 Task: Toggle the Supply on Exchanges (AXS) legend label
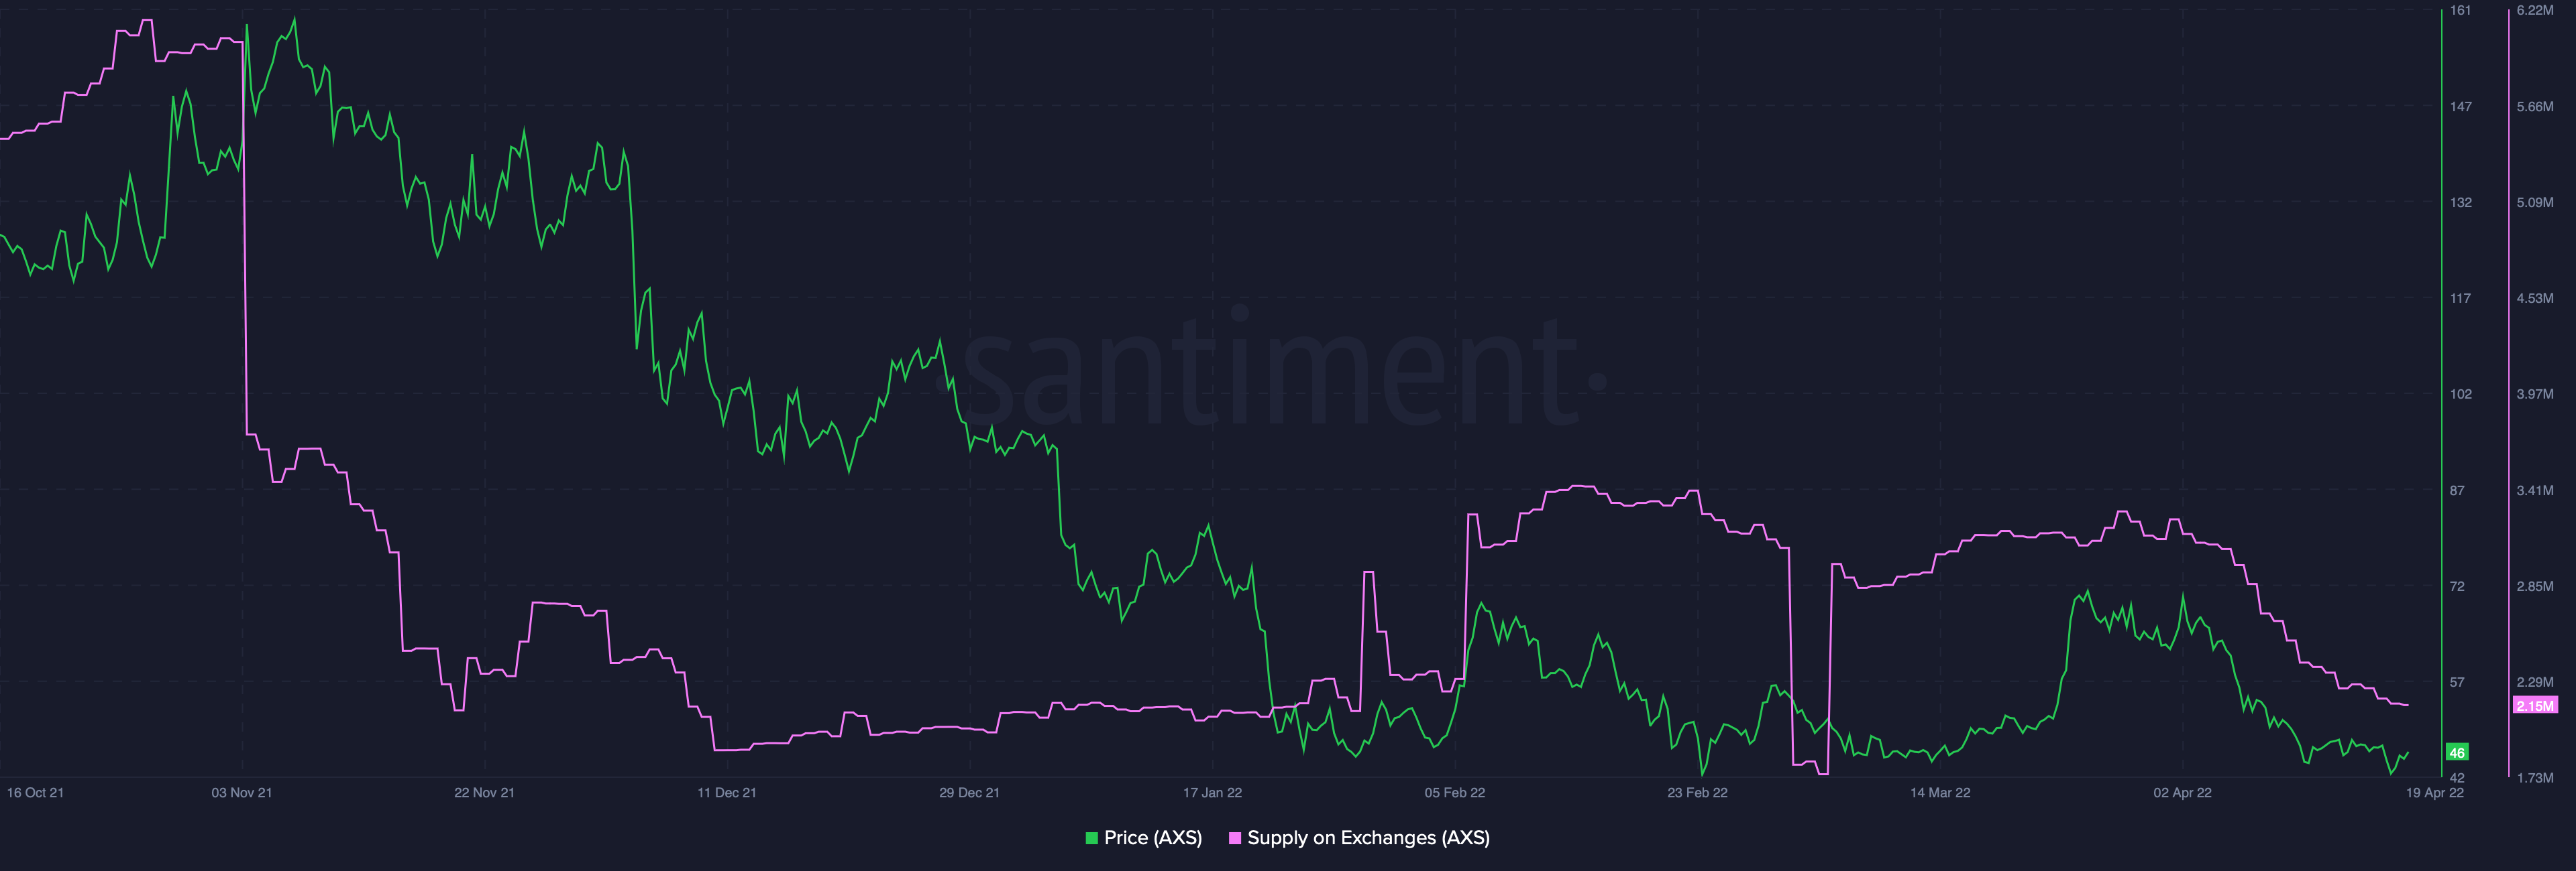point(1368,838)
